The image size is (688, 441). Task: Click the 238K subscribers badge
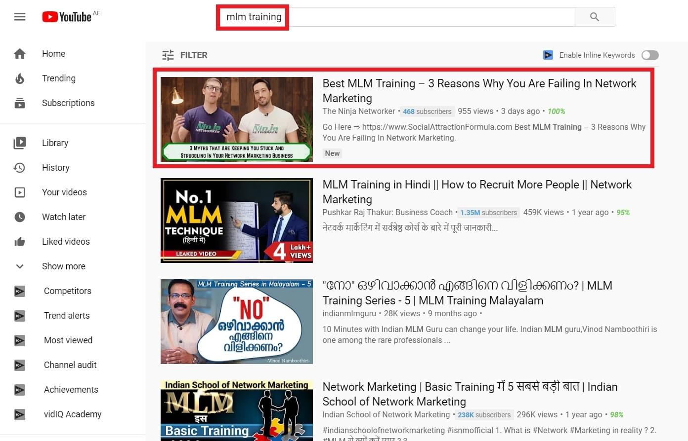pos(484,415)
